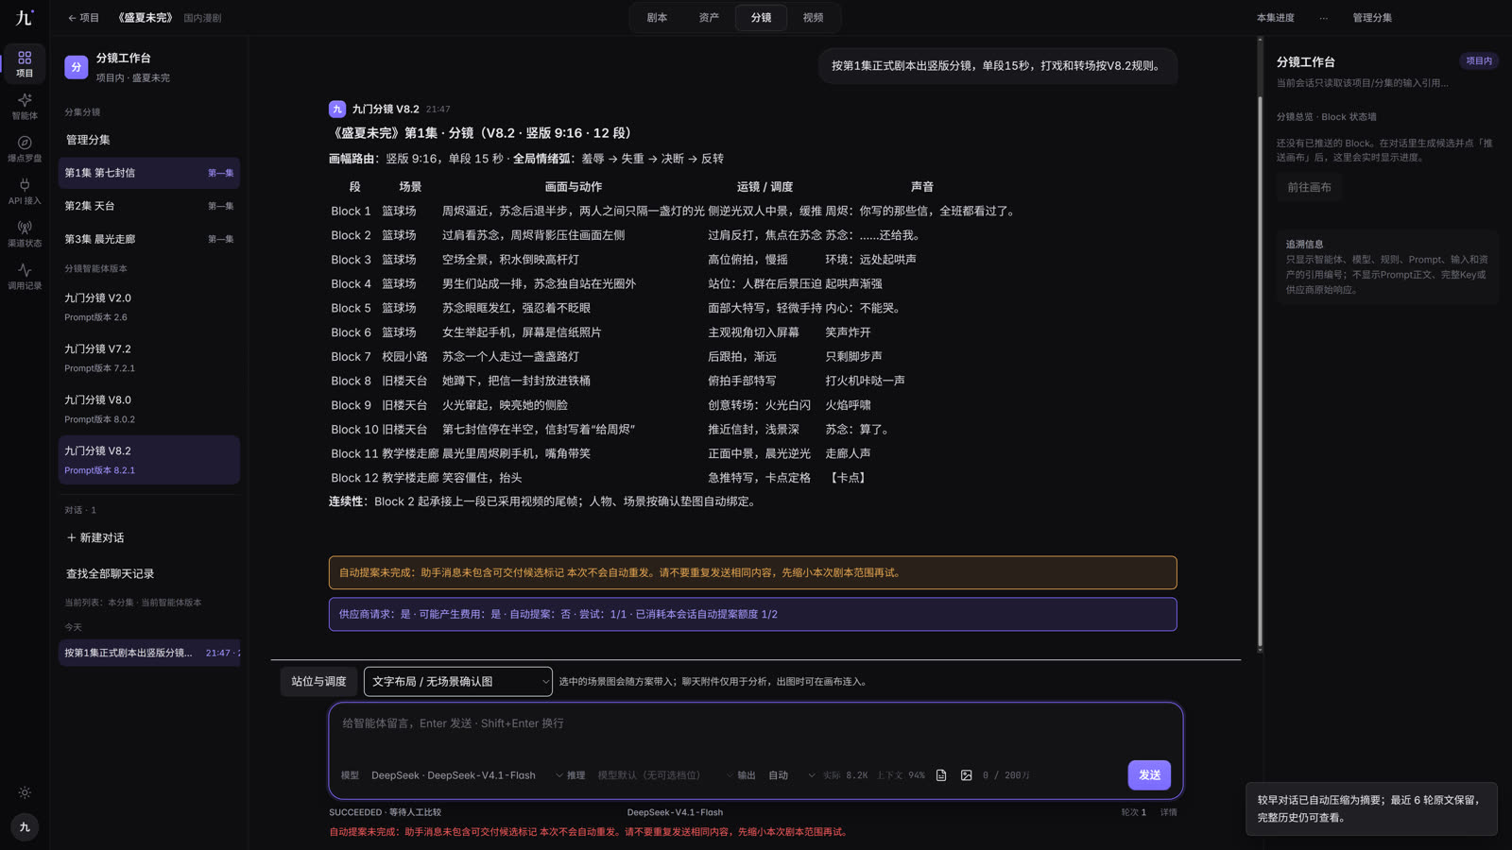Viewport: 1512px width, 850px height.
Task: Open the 渠道状态 signal icon
Action: tap(25, 233)
